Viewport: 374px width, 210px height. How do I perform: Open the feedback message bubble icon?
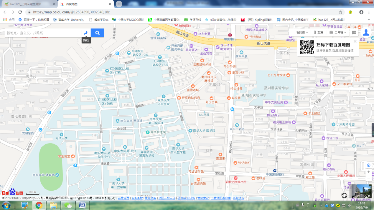click(x=354, y=33)
